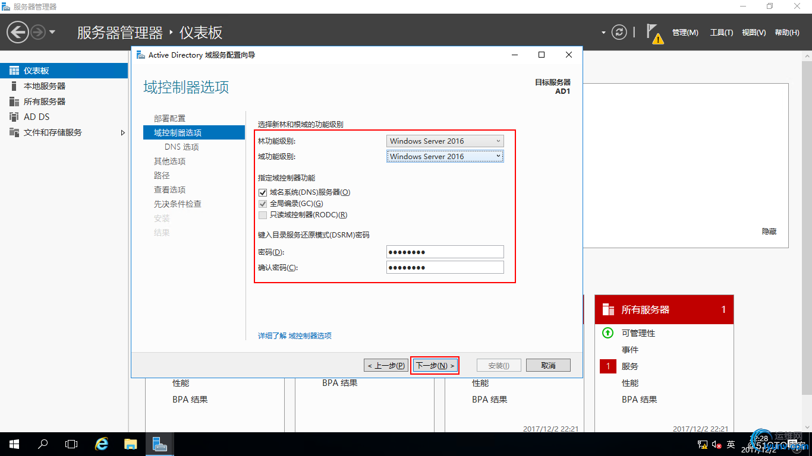Open BPA 结果 in the 所有服务器 tile
The width and height of the screenshot is (812, 456).
click(640, 400)
